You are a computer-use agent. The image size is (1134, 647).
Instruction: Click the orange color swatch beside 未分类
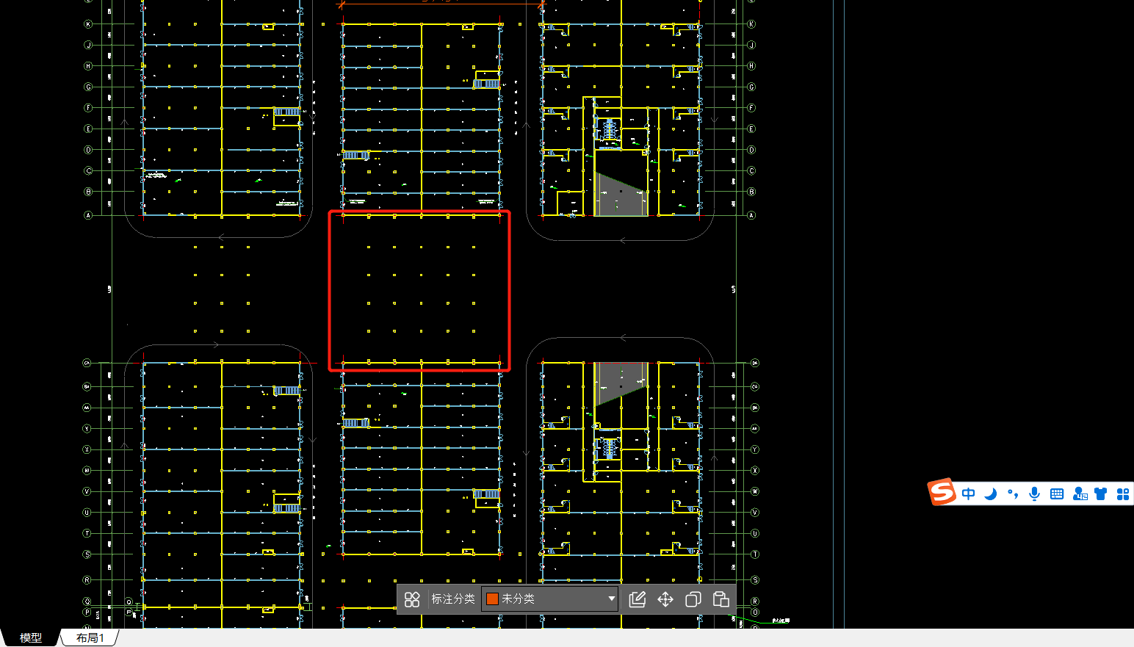[492, 599]
